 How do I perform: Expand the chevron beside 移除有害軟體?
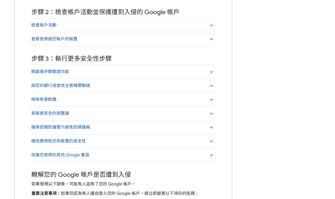211,100
